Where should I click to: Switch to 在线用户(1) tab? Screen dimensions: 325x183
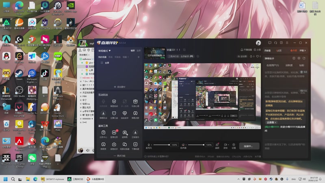[x=273, y=65]
